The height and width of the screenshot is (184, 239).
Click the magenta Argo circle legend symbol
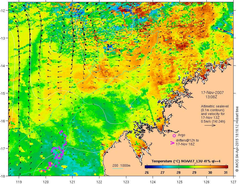[x=174, y=136]
